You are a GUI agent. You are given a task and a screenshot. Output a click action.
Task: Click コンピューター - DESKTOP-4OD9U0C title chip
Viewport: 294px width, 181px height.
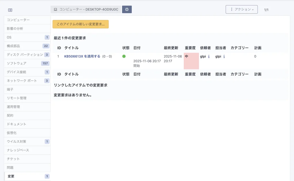click(x=86, y=9)
